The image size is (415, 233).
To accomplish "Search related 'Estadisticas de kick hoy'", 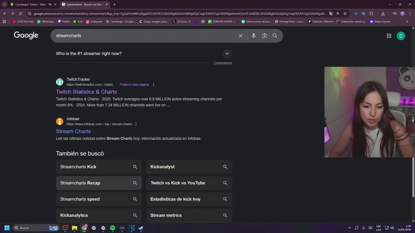I will pos(189,199).
